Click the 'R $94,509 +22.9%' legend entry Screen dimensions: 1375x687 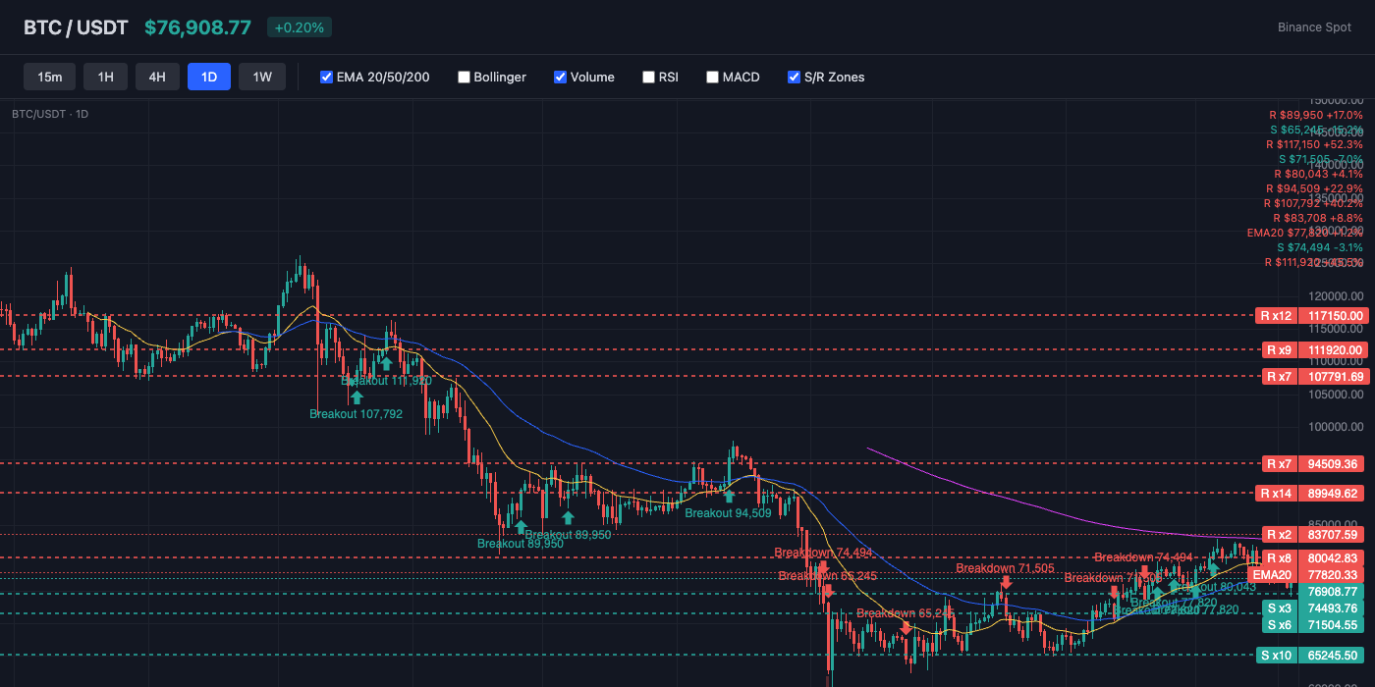click(1314, 188)
